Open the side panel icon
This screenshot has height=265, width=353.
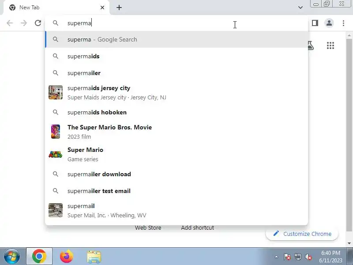315,23
